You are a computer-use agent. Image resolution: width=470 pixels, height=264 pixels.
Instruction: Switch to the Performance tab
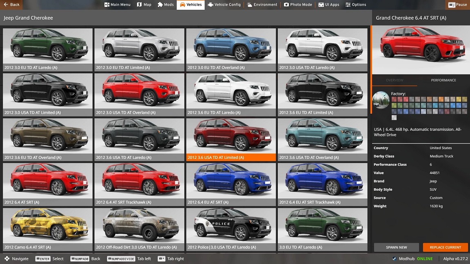pos(443,80)
